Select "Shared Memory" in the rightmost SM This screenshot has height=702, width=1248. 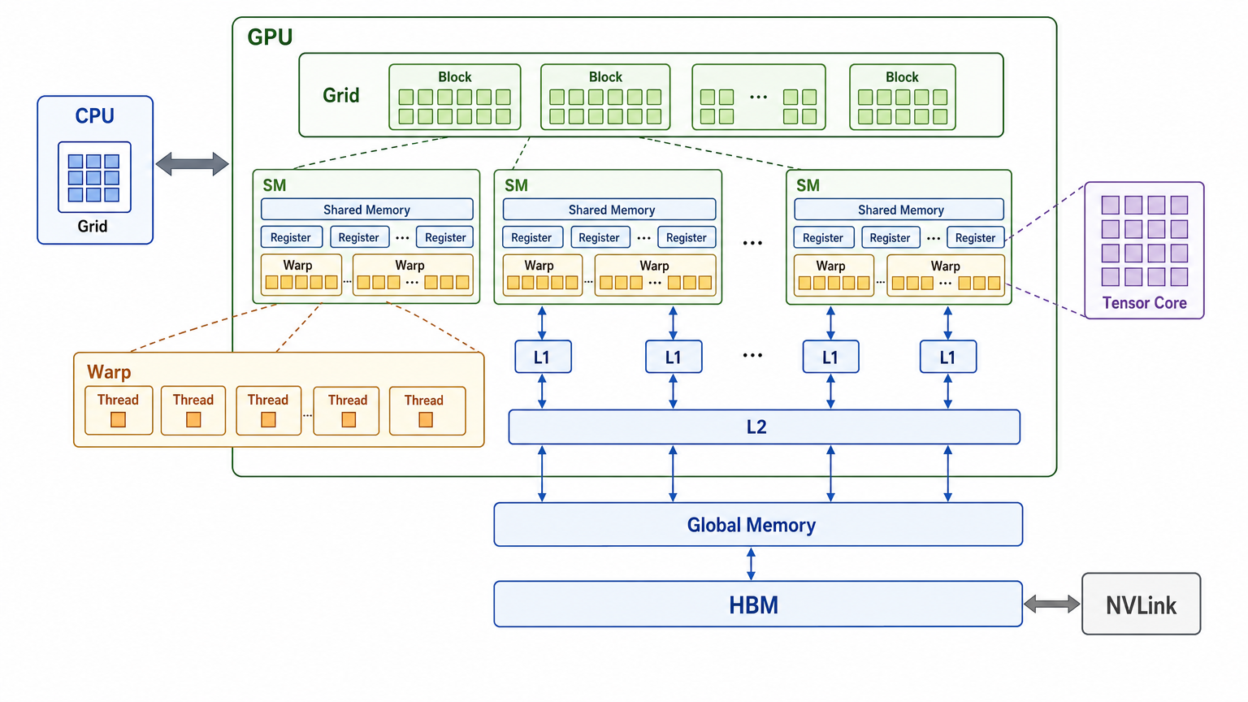(x=899, y=210)
